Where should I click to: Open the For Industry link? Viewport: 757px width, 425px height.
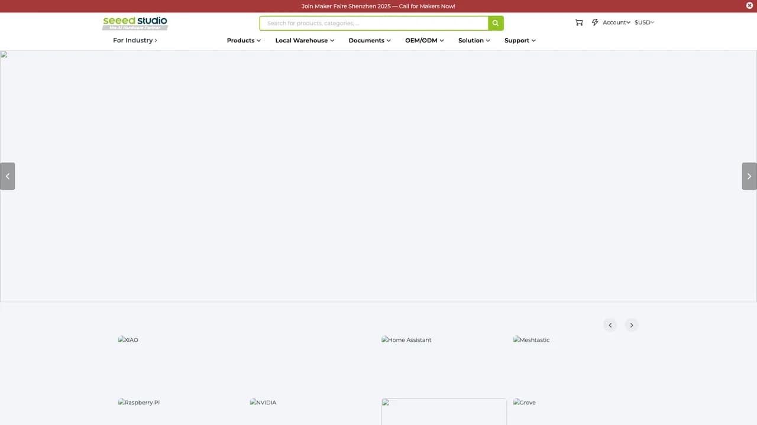point(135,41)
